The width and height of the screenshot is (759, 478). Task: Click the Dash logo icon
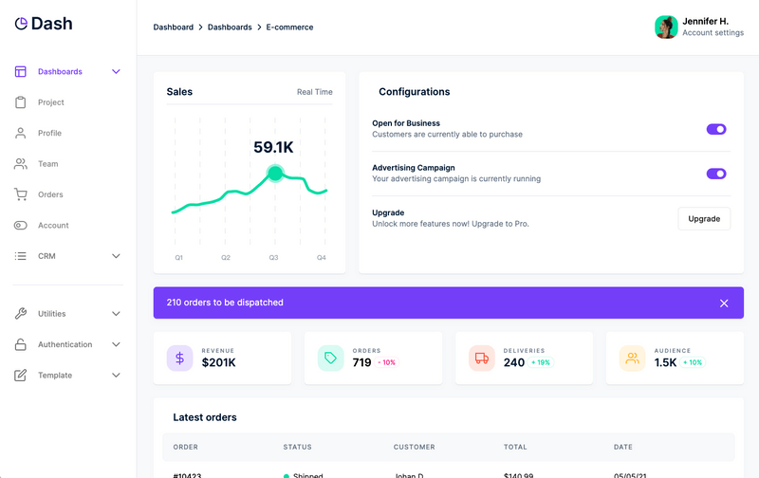21,23
